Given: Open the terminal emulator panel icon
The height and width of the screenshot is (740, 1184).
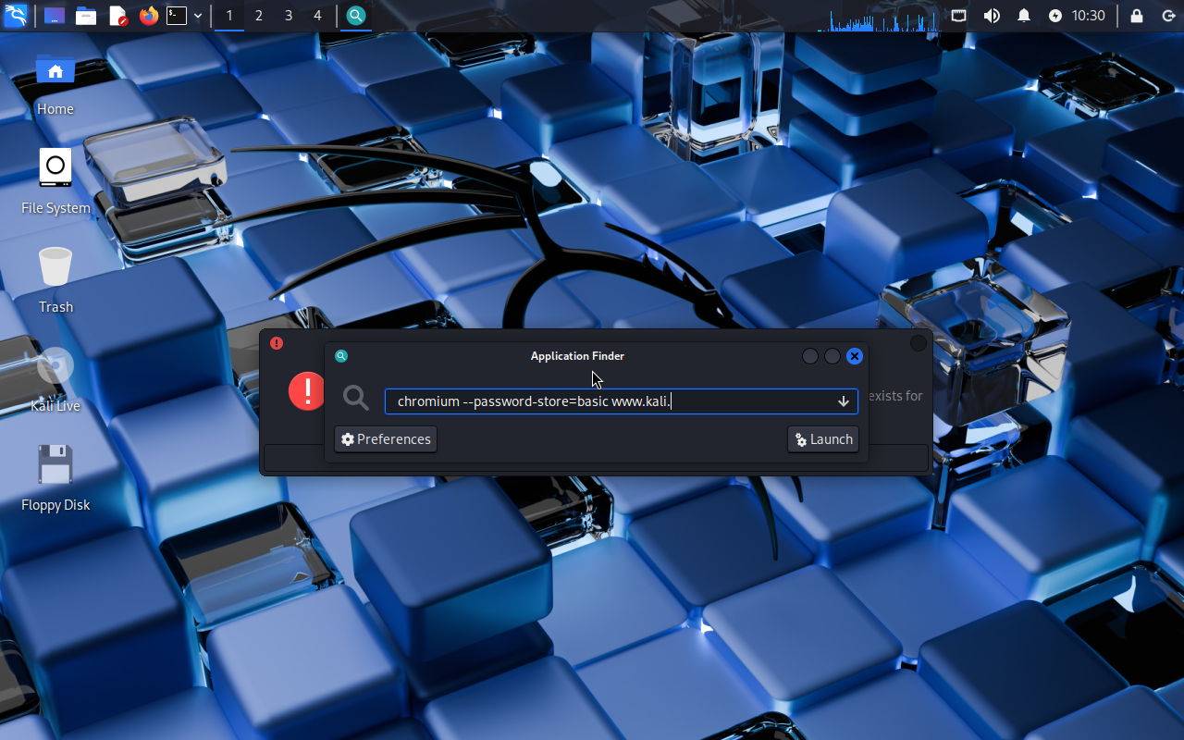Looking at the screenshot, I should tap(177, 16).
